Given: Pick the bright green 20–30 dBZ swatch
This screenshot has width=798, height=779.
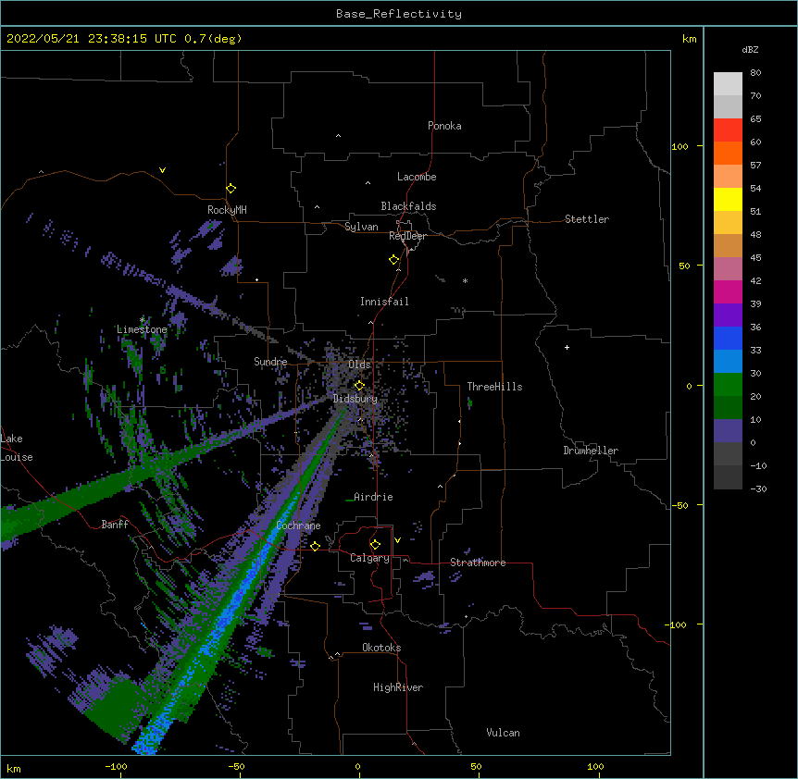Looking at the screenshot, I should (728, 385).
